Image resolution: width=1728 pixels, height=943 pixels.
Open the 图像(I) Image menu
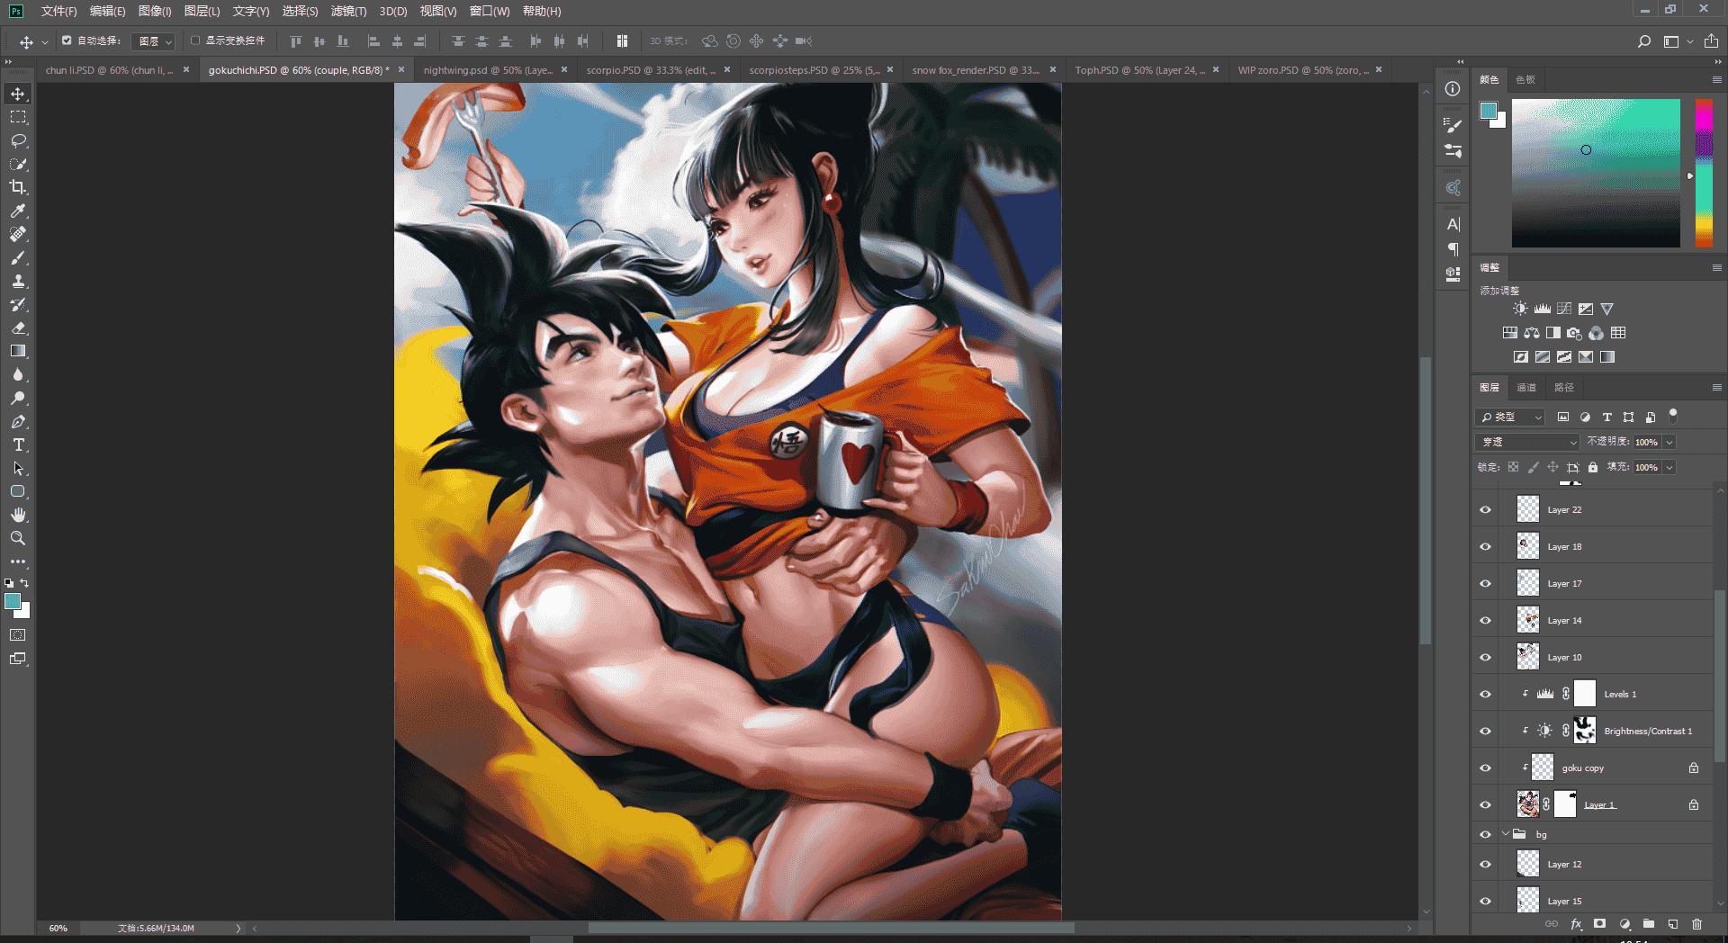click(x=155, y=11)
